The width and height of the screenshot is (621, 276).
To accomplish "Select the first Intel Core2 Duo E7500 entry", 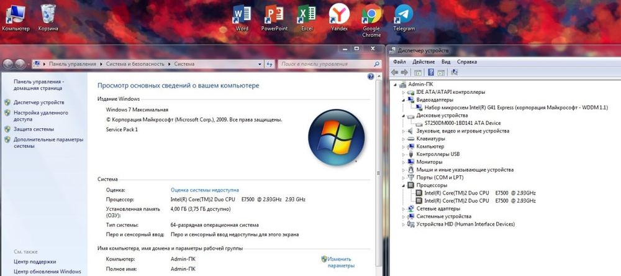I will (x=480, y=193).
